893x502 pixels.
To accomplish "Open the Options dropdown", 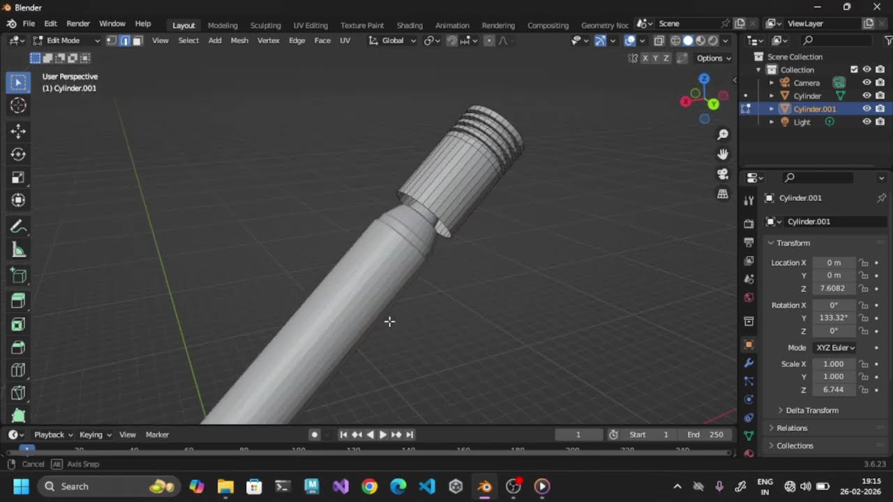I will 714,58.
